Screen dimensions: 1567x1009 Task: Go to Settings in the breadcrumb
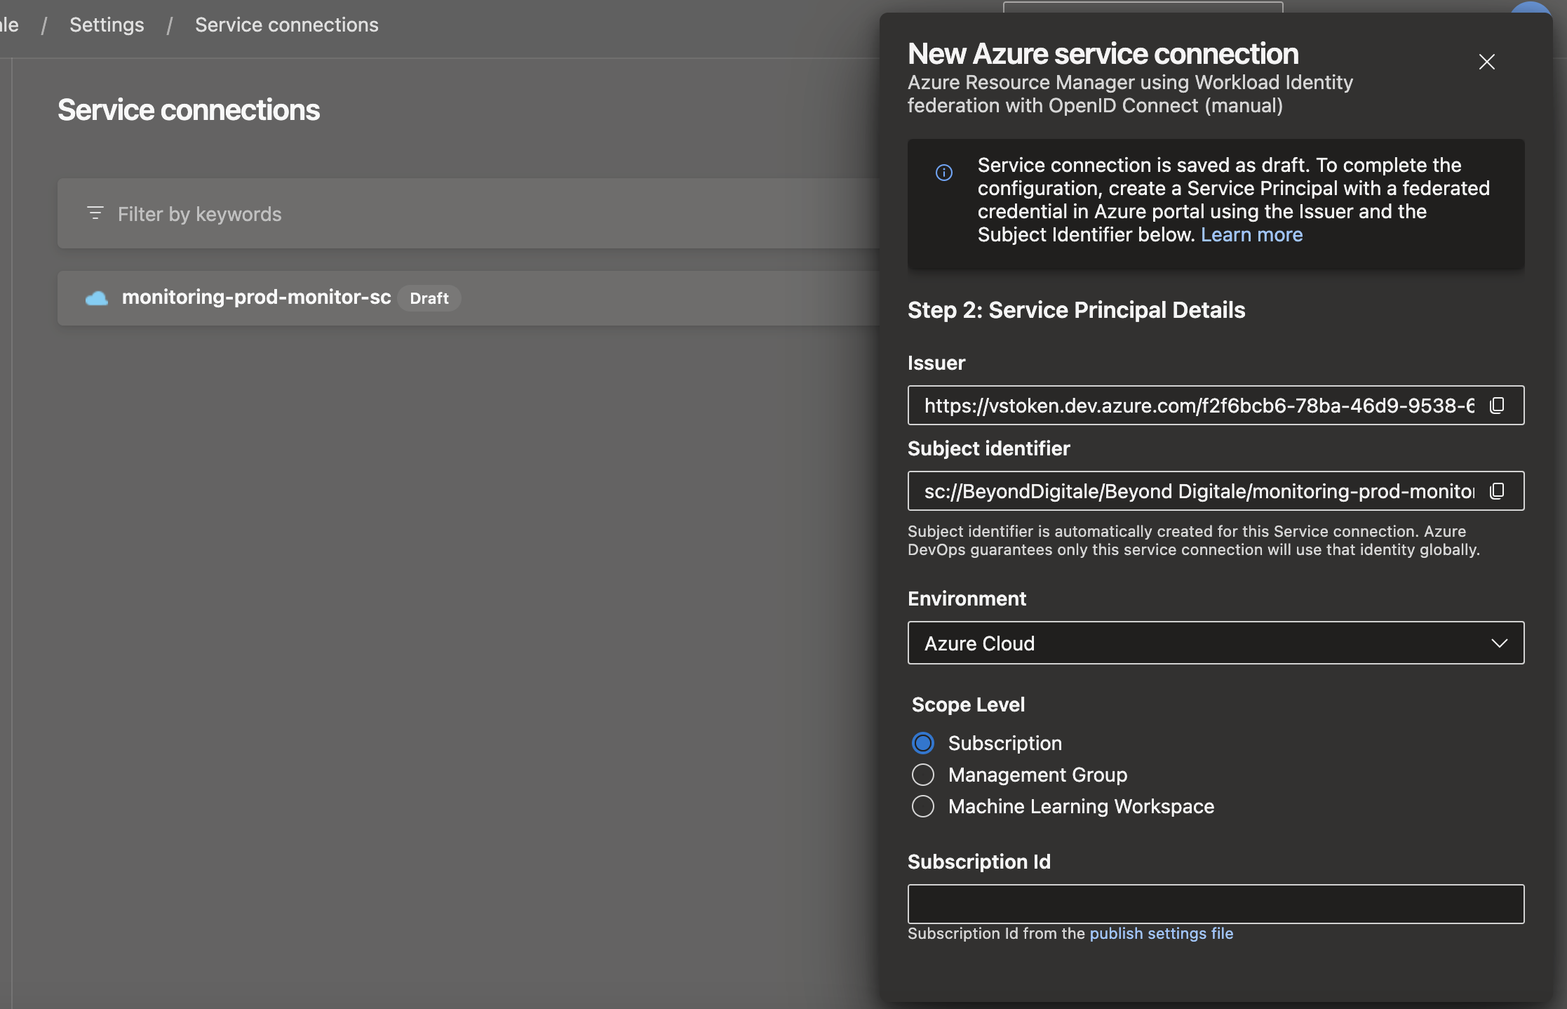[107, 25]
